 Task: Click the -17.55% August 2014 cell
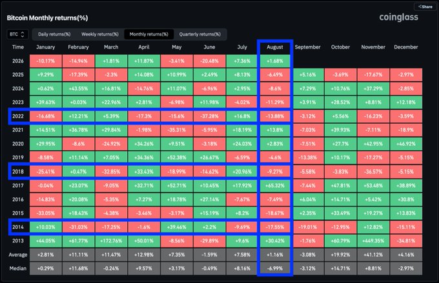275,227
